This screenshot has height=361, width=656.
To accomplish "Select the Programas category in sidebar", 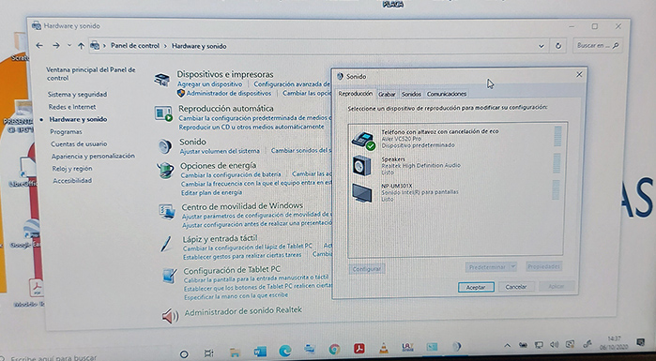I will click(x=66, y=131).
